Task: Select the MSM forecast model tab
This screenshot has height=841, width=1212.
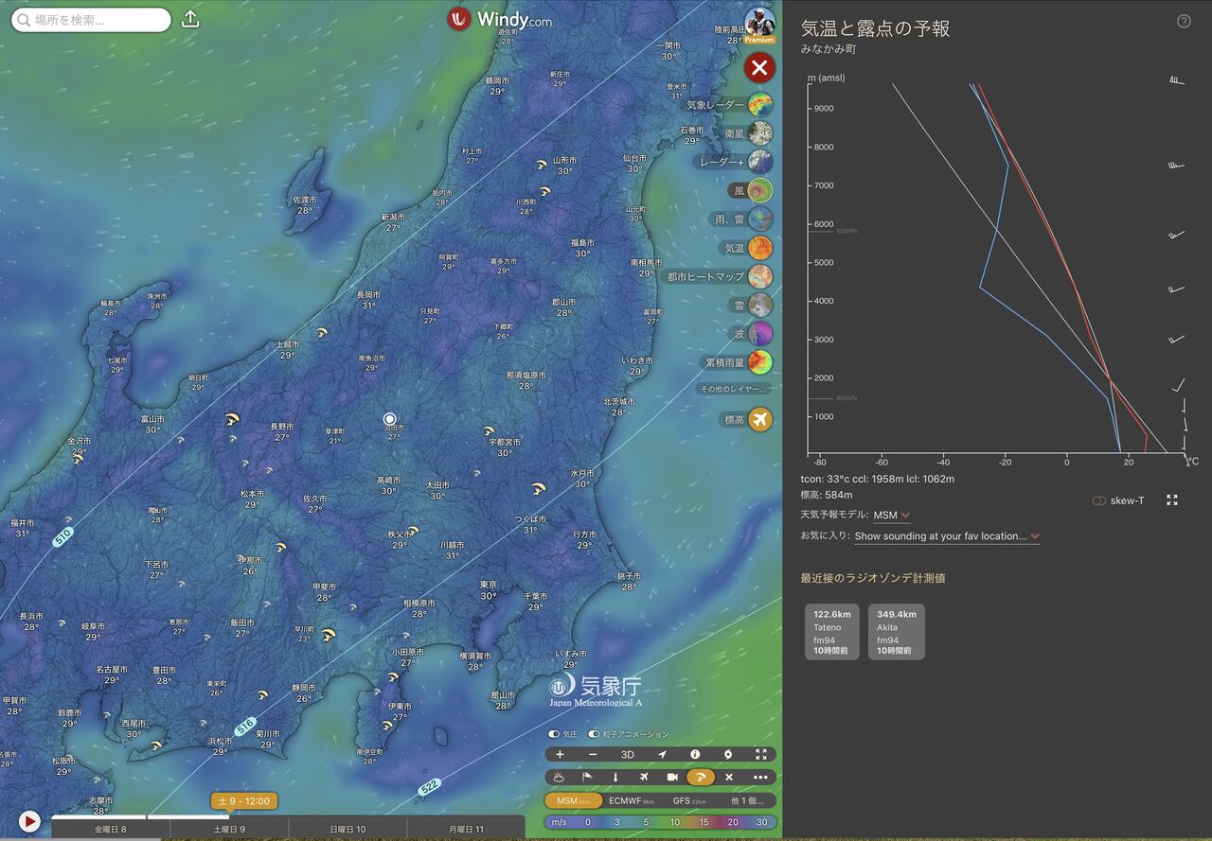Action: point(573,800)
